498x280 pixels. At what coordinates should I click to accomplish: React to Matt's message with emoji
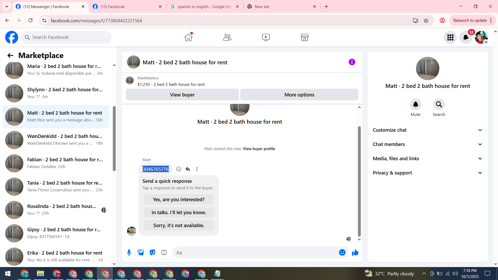pyautogui.click(x=179, y=169)
